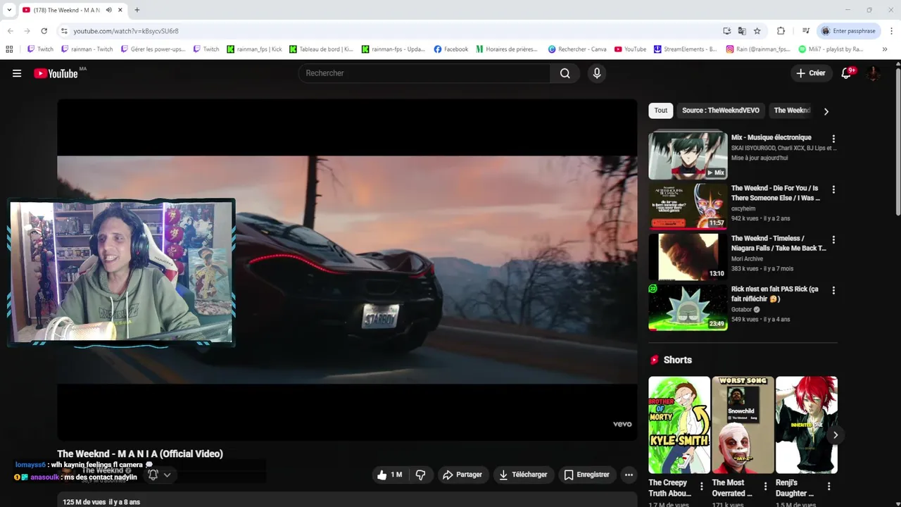Open Horaires de prières bookmark

pos(507,49)
